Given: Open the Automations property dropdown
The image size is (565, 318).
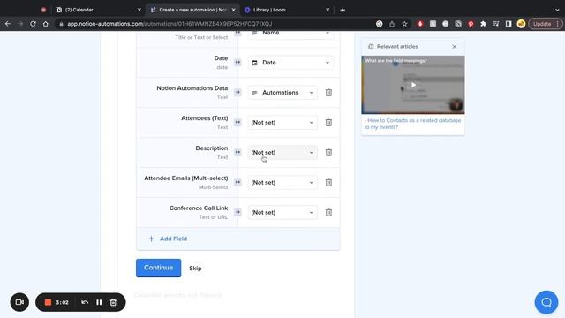Looking at the screenshot, I should tap(282, 93).
